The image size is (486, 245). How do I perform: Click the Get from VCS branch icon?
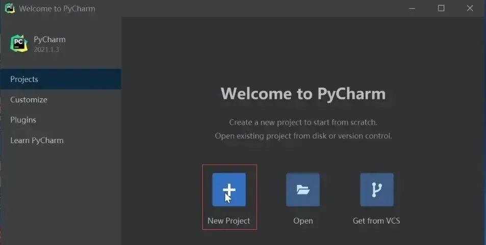376,189
